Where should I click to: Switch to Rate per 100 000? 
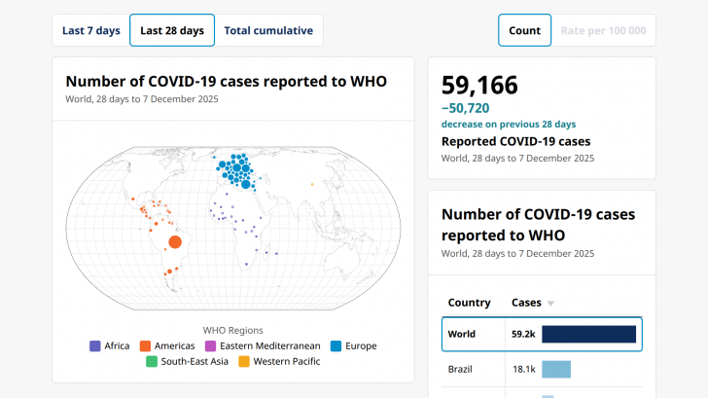603,30
